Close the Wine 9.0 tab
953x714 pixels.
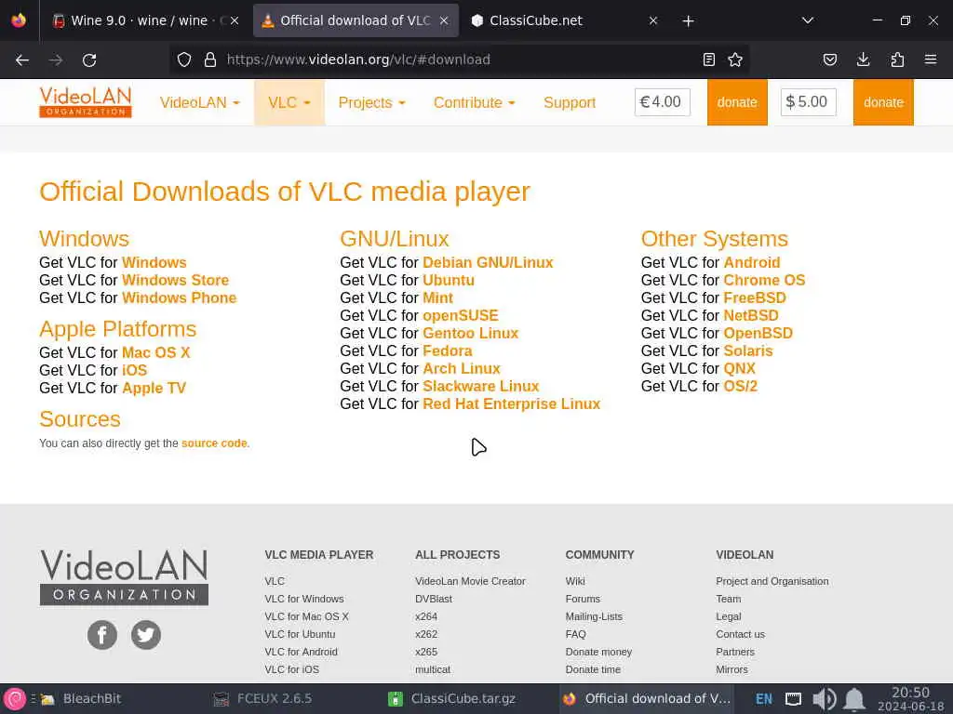235,20
